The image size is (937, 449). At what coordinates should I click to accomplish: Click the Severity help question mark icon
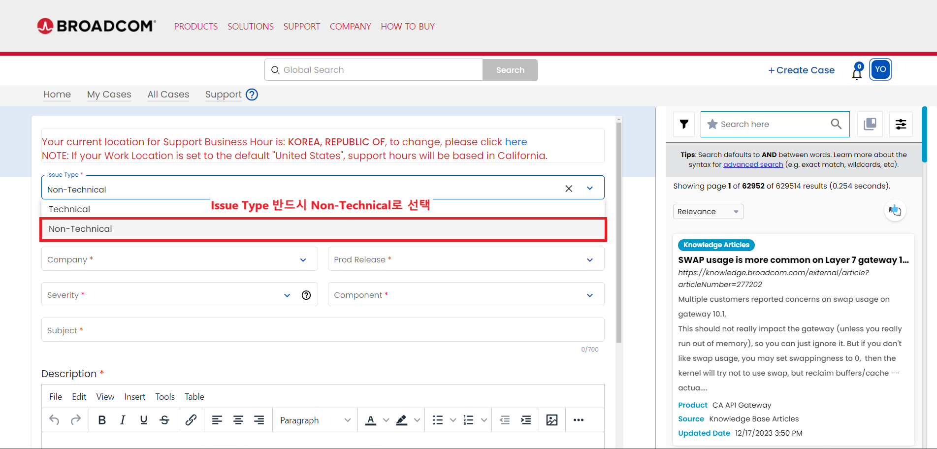point(306,295)
